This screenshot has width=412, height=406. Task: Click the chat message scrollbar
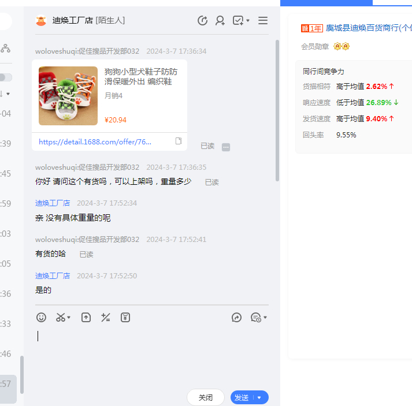coord(277,110)
